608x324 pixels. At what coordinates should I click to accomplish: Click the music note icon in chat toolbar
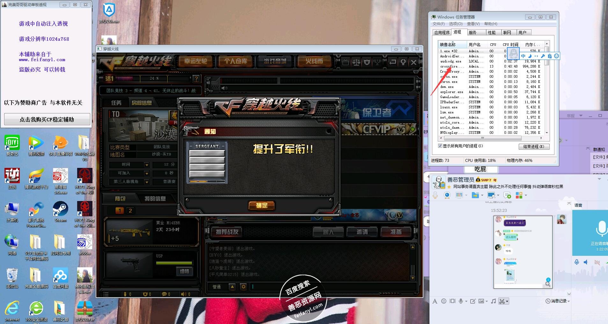pyautogui.click(x=493, y=301)
